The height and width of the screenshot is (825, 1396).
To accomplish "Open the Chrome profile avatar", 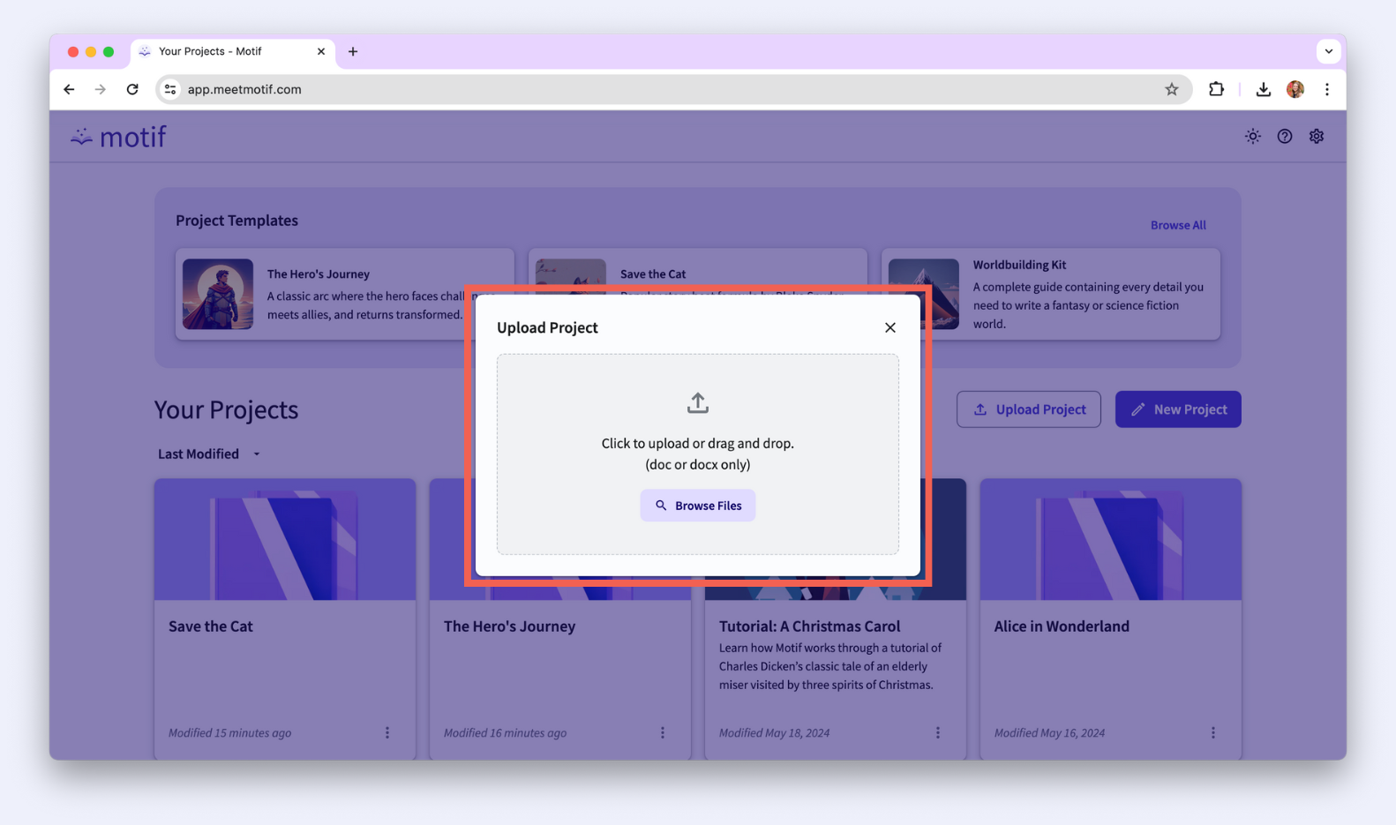I will (x=1295, y=89).
